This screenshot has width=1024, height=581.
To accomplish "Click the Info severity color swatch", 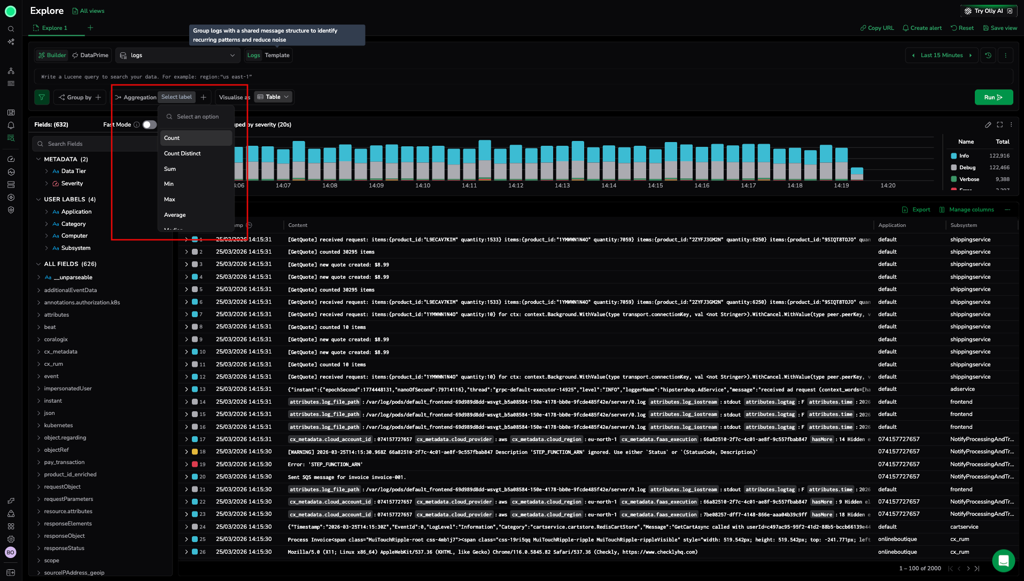I will coord(954,156).
